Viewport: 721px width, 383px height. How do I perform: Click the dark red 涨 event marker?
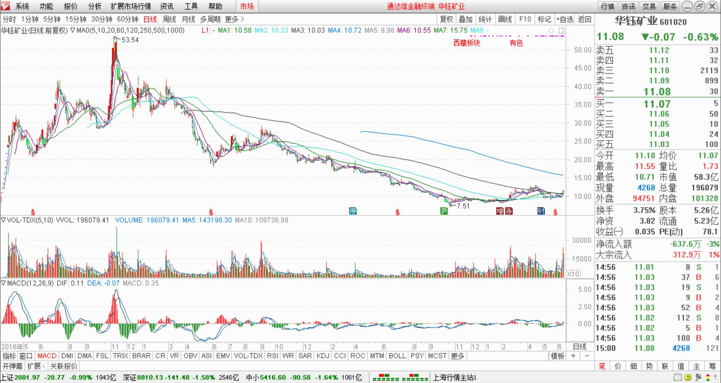(x=509, y=211)
